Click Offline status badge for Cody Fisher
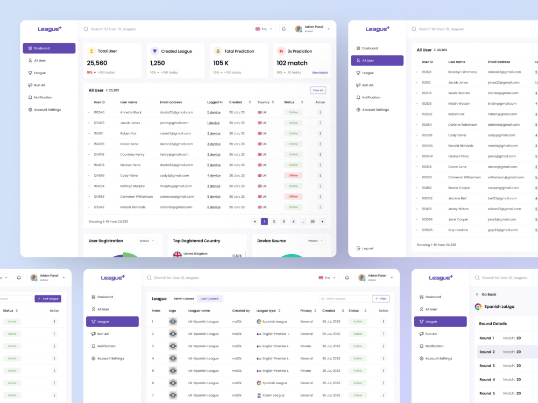The width and height of the screenshot is (538, 403). 293,176
